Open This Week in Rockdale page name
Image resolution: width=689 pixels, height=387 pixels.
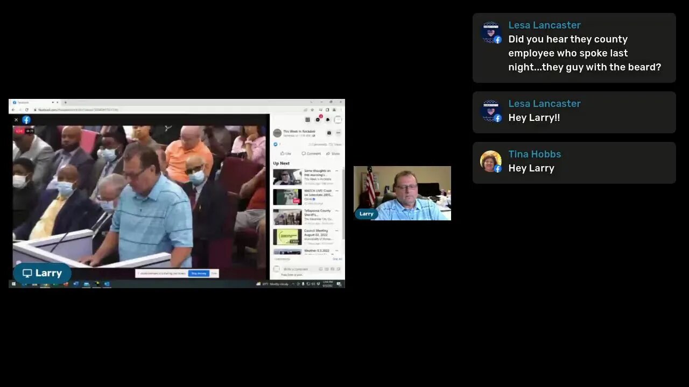click(299, 131)
